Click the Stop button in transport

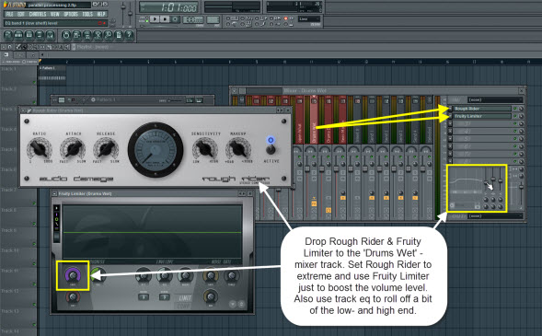165,19
